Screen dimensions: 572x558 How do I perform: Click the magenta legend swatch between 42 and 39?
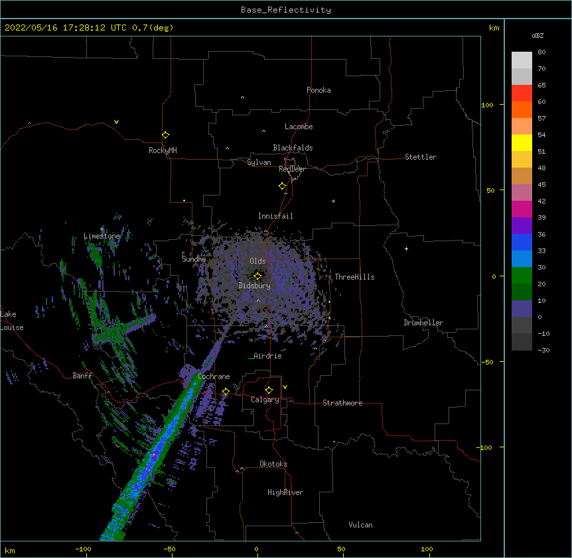pyautogui.click(x=522, y=209)
